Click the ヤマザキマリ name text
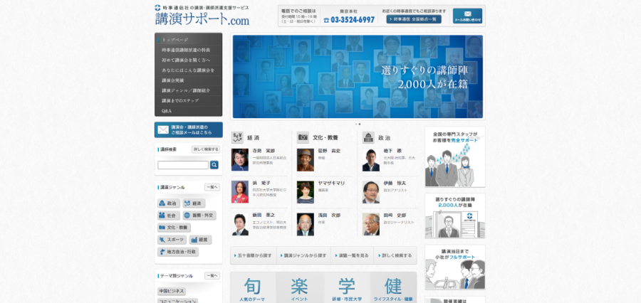Screen dimensions: 641x303 coord(331,183)
